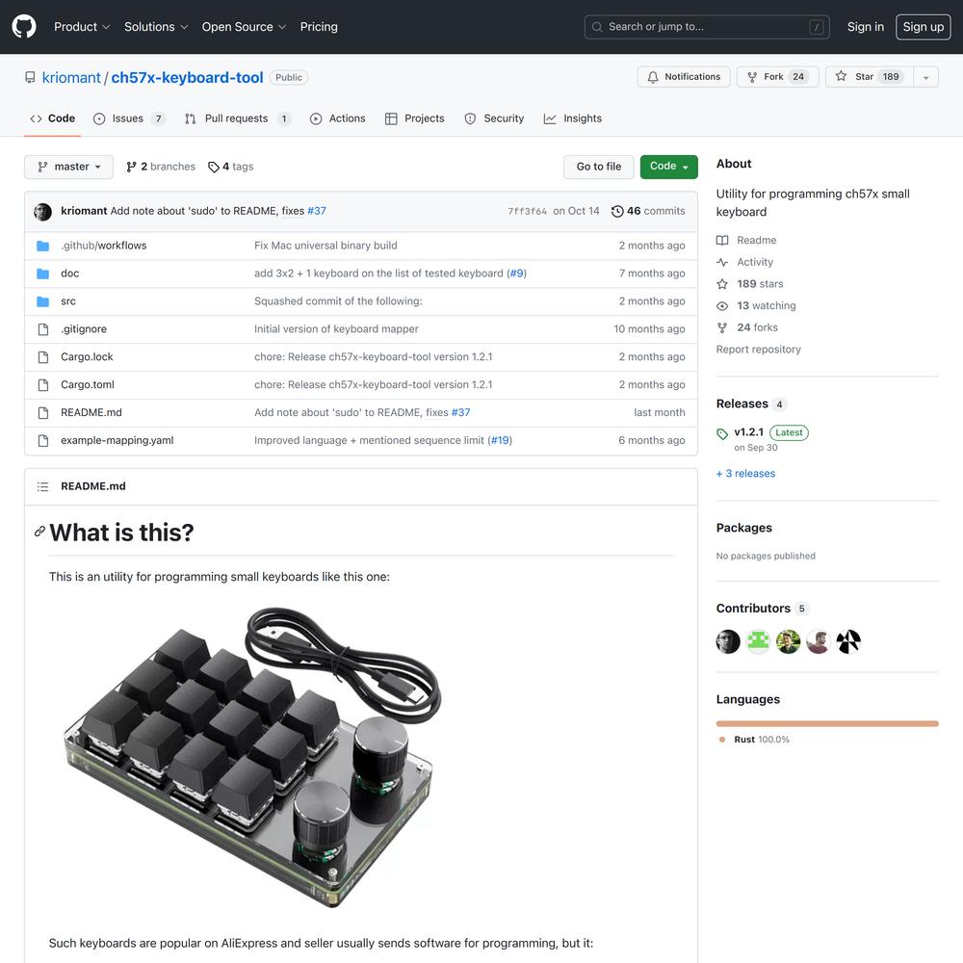This screenshot has height=963, width=963.
Task: Open the 4 tags link
Action: coord(231,167)
